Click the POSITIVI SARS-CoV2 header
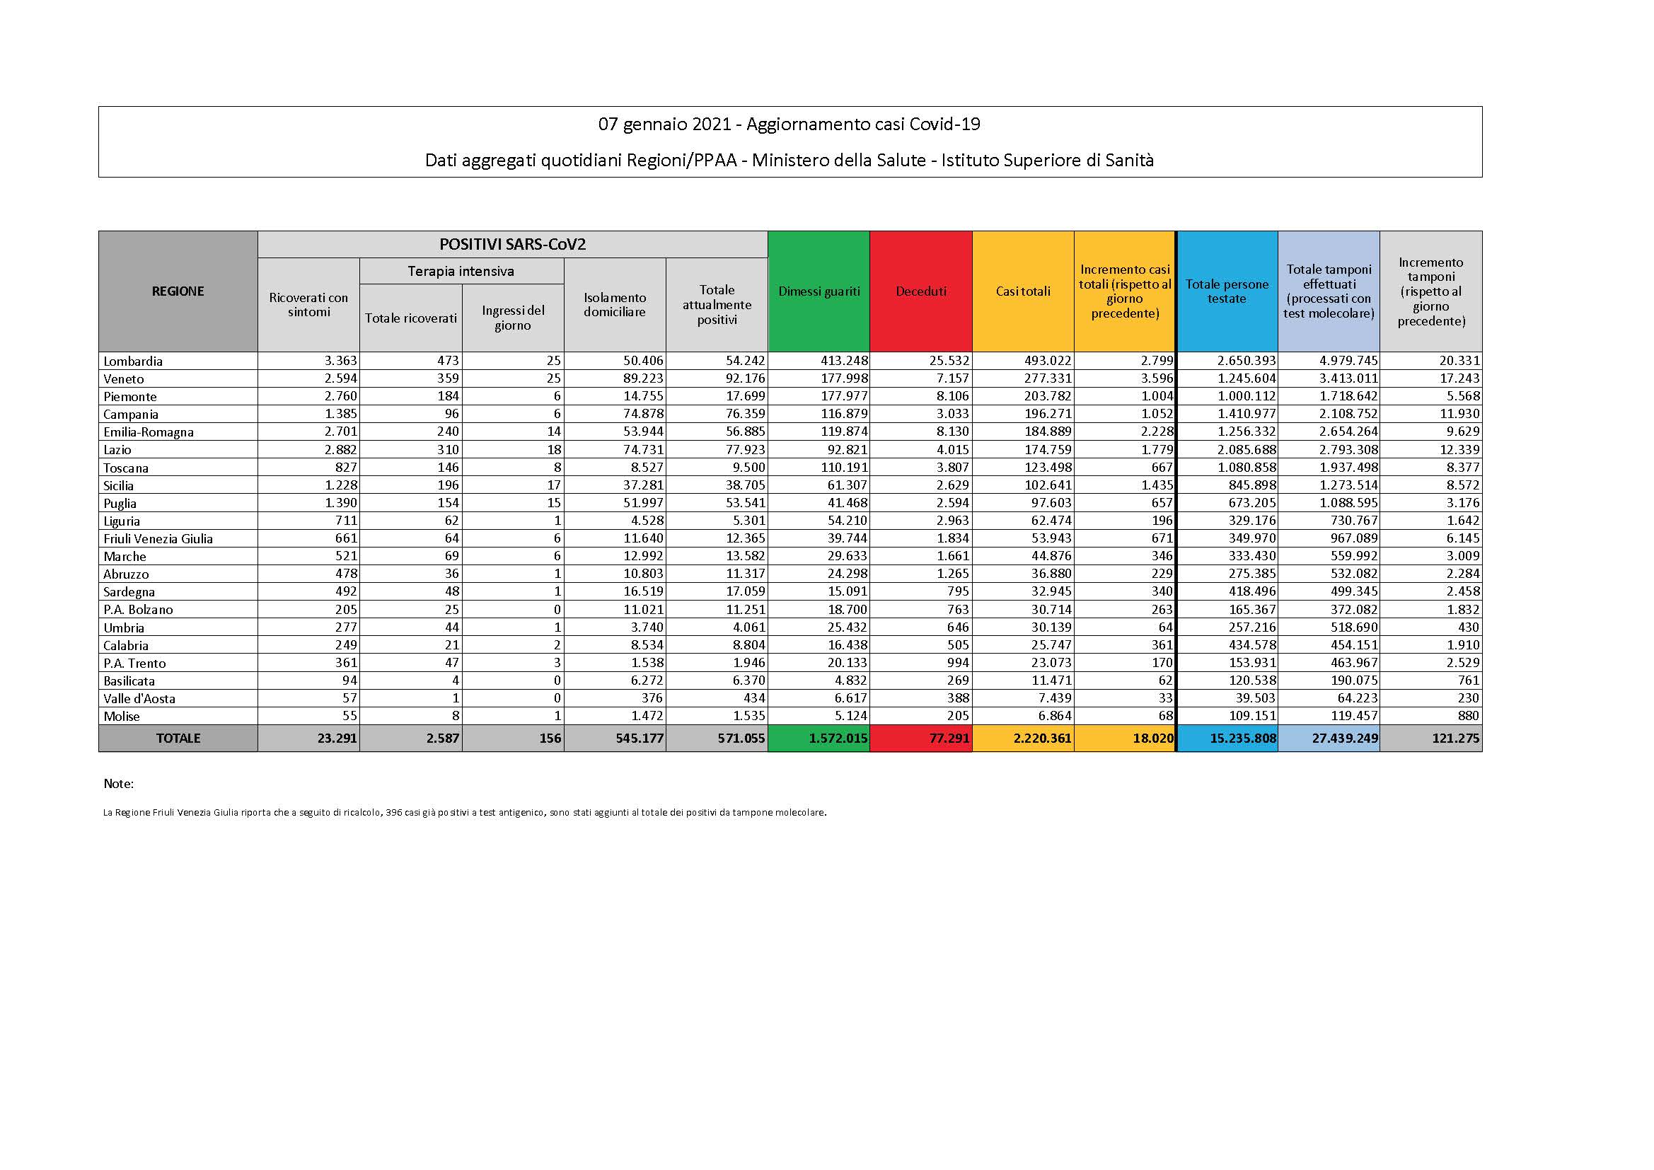Image resolution: width=1654 pixels, height=1170 pixels. point(512,244)
